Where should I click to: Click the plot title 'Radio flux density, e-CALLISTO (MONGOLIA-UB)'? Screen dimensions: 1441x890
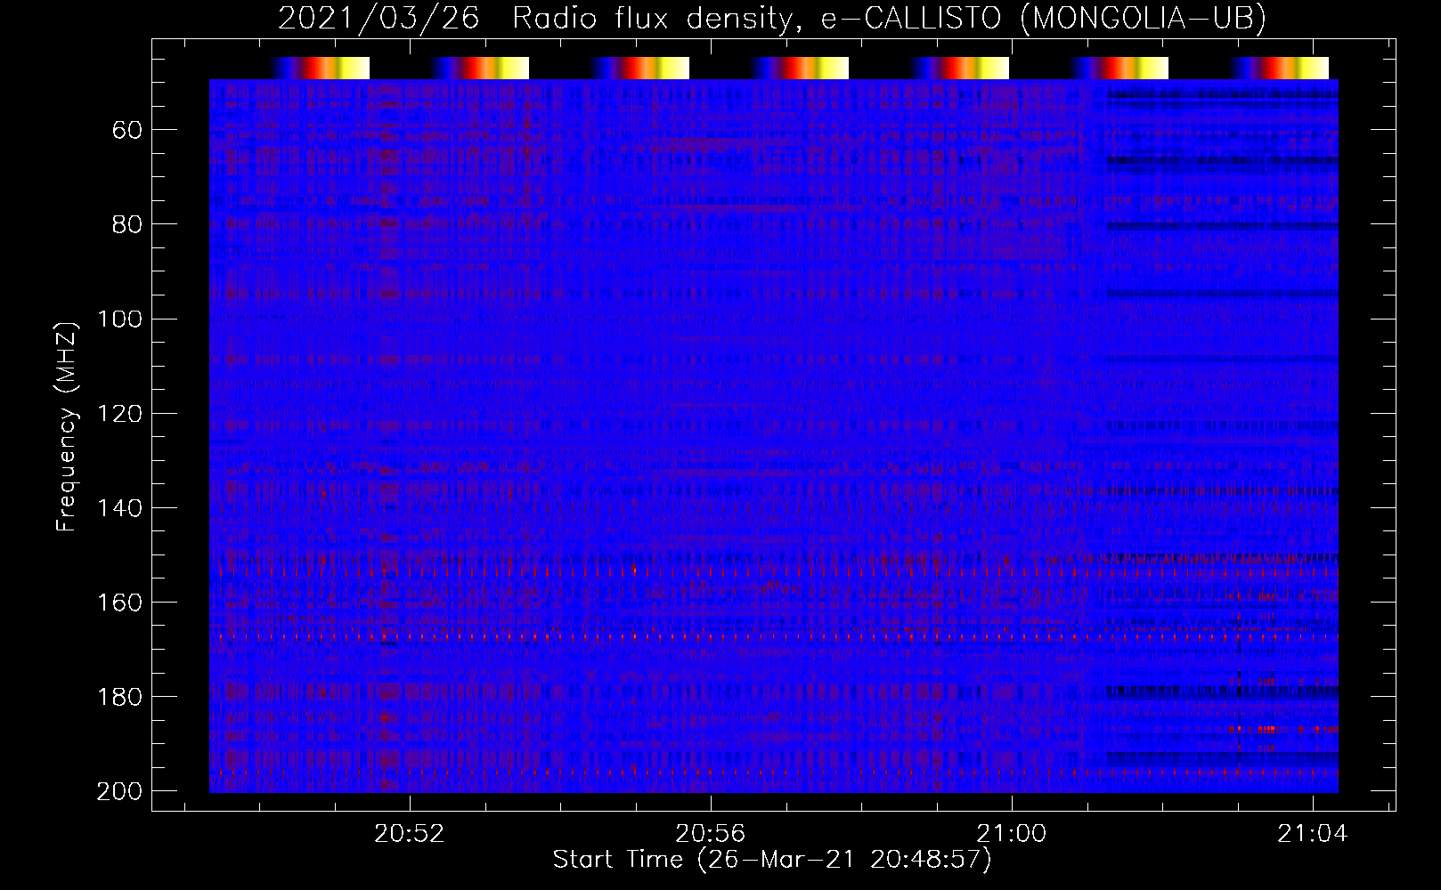point(889,18)
